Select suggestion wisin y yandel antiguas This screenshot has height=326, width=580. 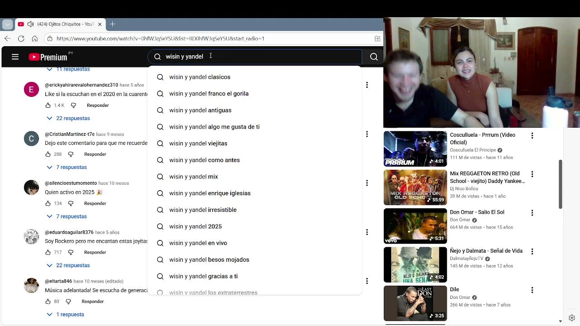(x=255, y=110)
